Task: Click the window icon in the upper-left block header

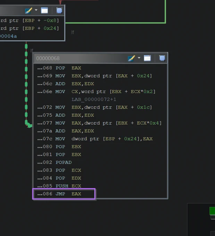Action: coord(44,10)
